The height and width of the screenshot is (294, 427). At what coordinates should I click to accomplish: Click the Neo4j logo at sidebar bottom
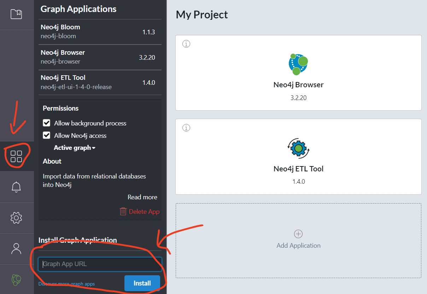pos(17,279)
